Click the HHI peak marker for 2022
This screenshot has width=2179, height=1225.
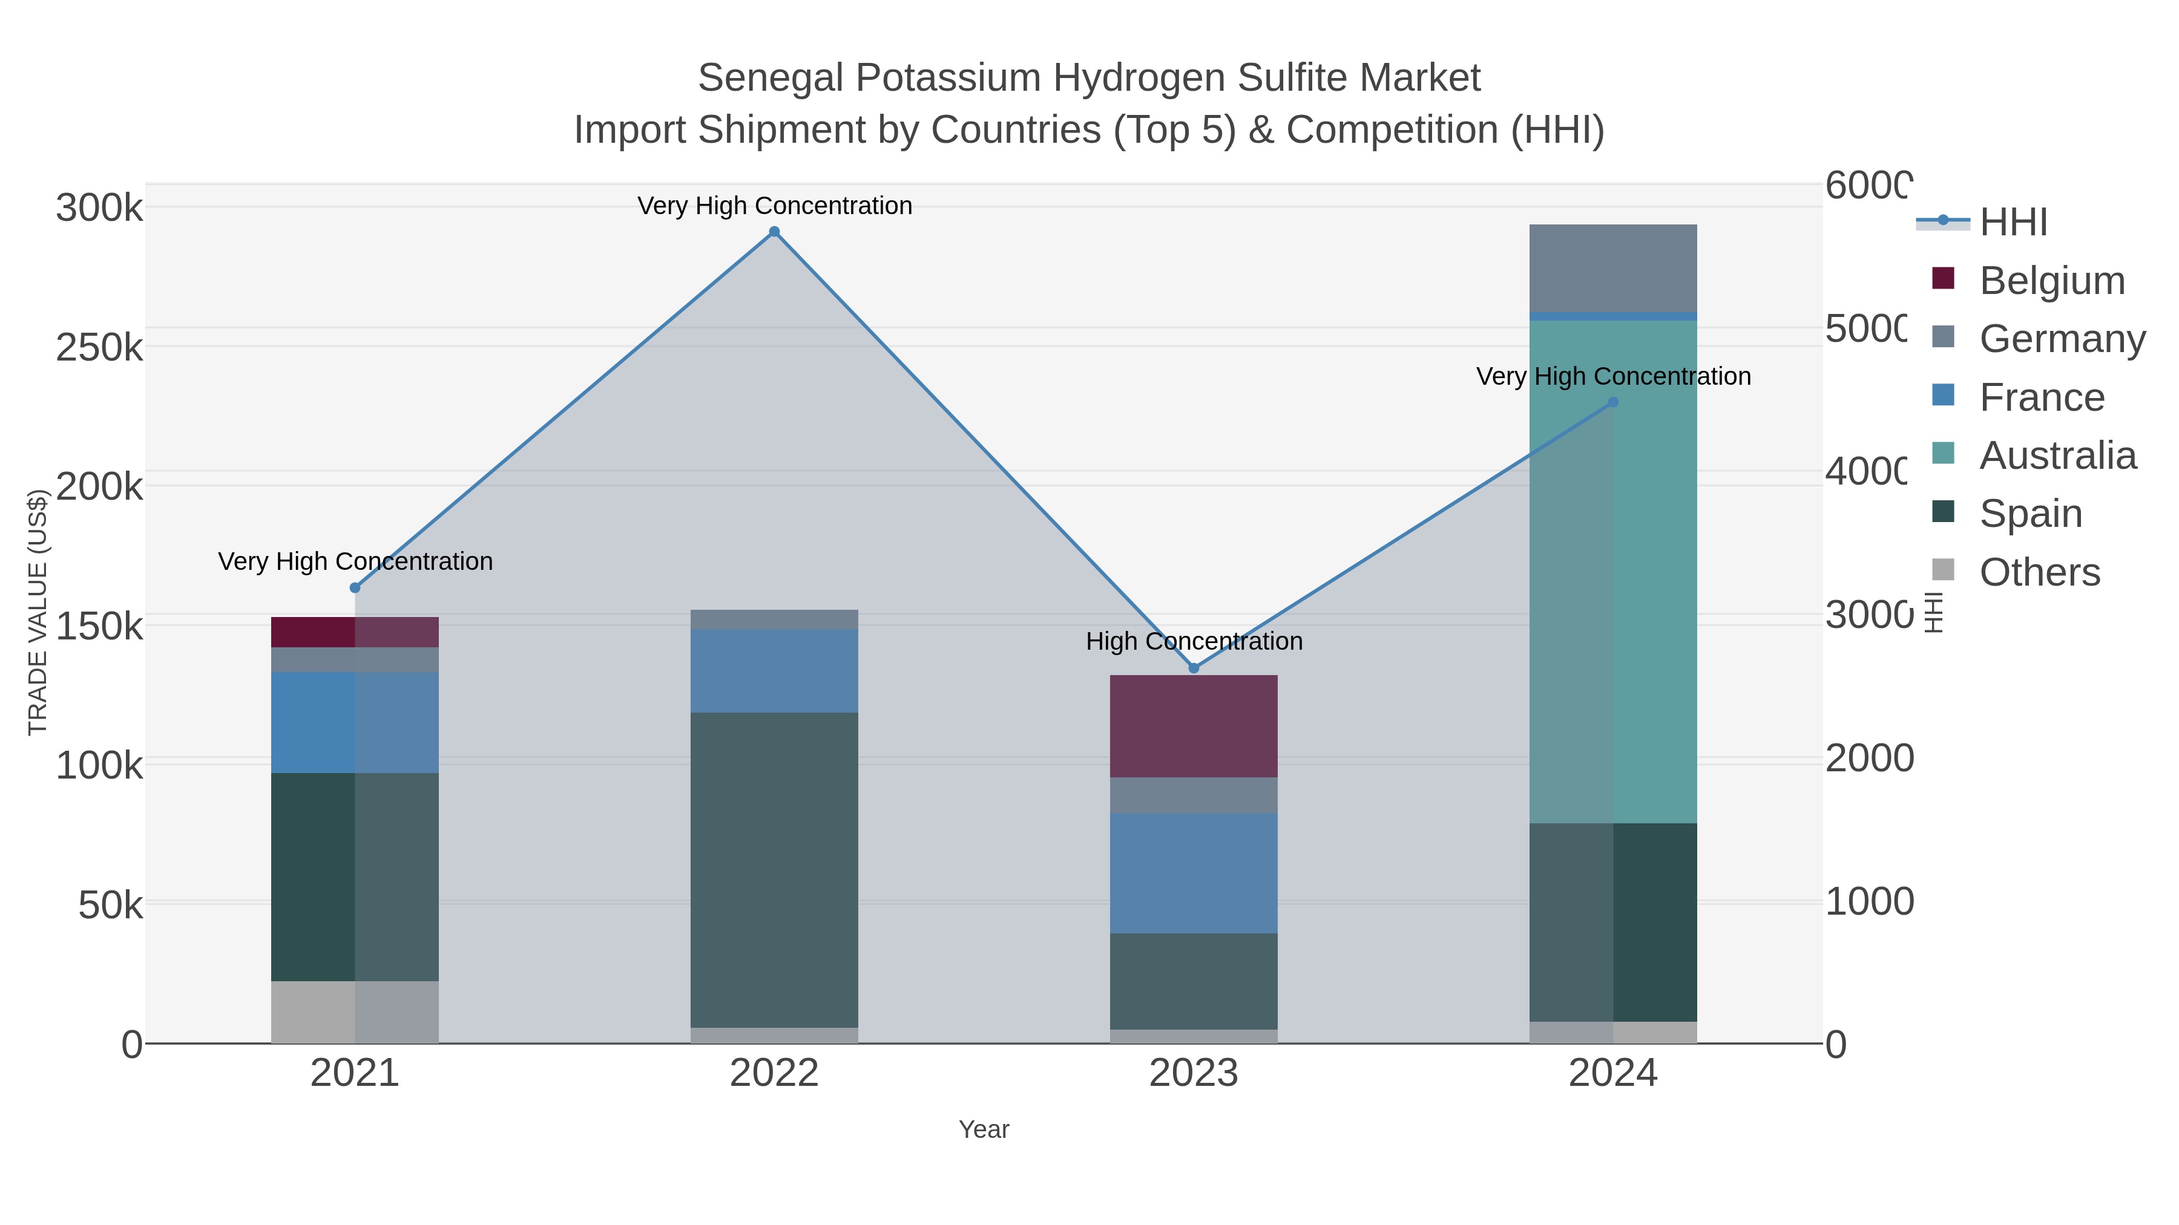(774, 232)
